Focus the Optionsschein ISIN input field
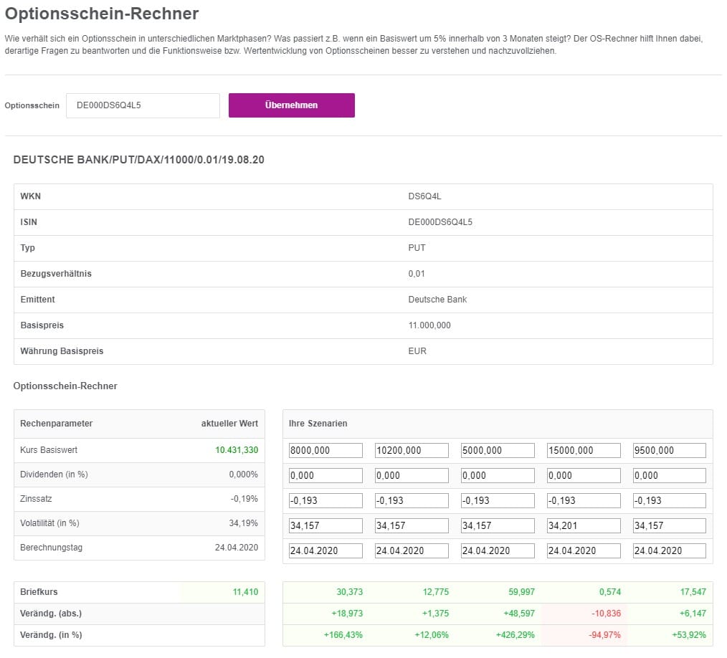Screen dimensions: 727x658 (143, 105)
